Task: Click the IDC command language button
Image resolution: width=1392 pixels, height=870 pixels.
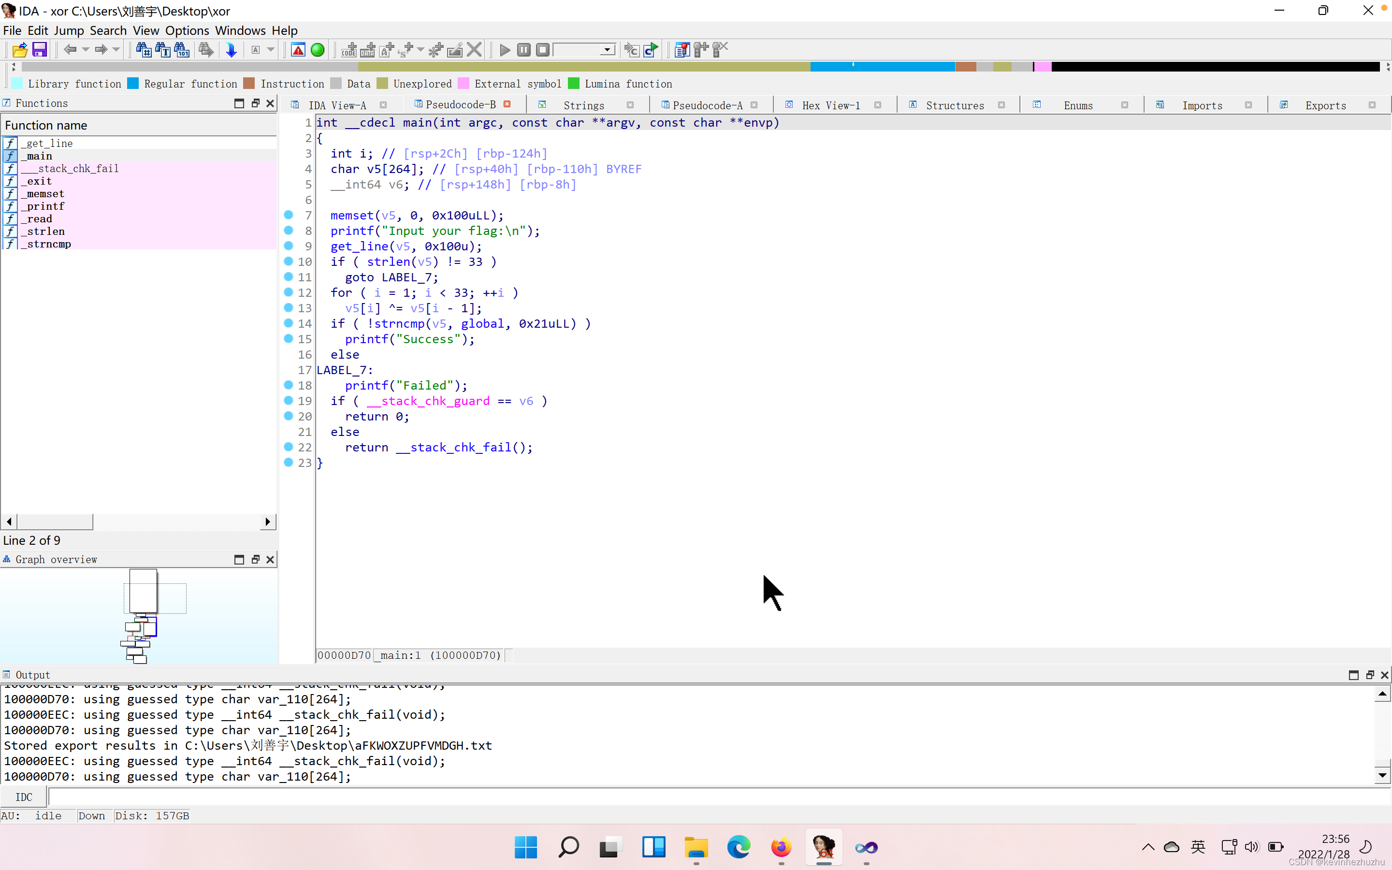Action: [24, 797]
